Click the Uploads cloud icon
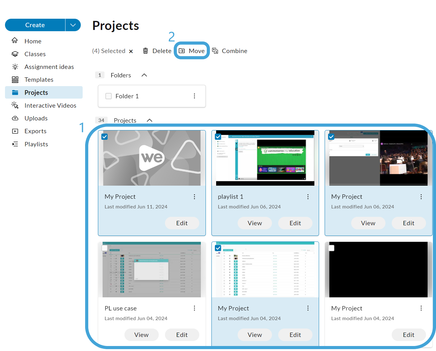 (15, 118)
